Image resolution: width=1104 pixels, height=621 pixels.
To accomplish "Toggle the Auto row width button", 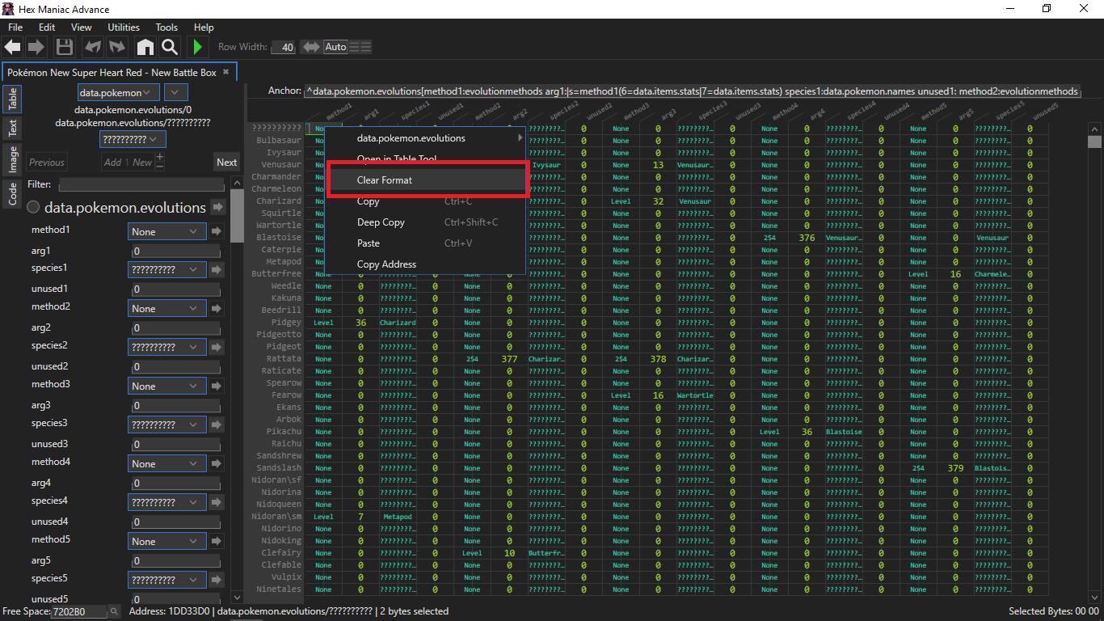I will pos(335,47).
